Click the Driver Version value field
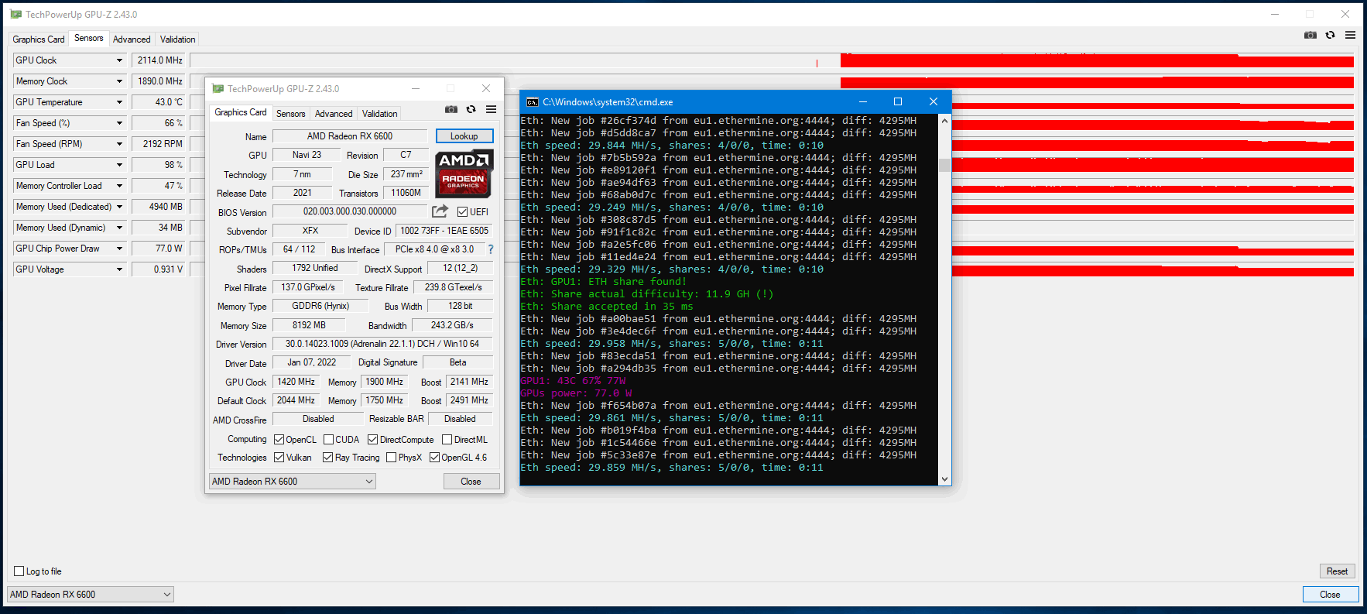This screenshot has width=1367, height=614. (x=382, y=344)
